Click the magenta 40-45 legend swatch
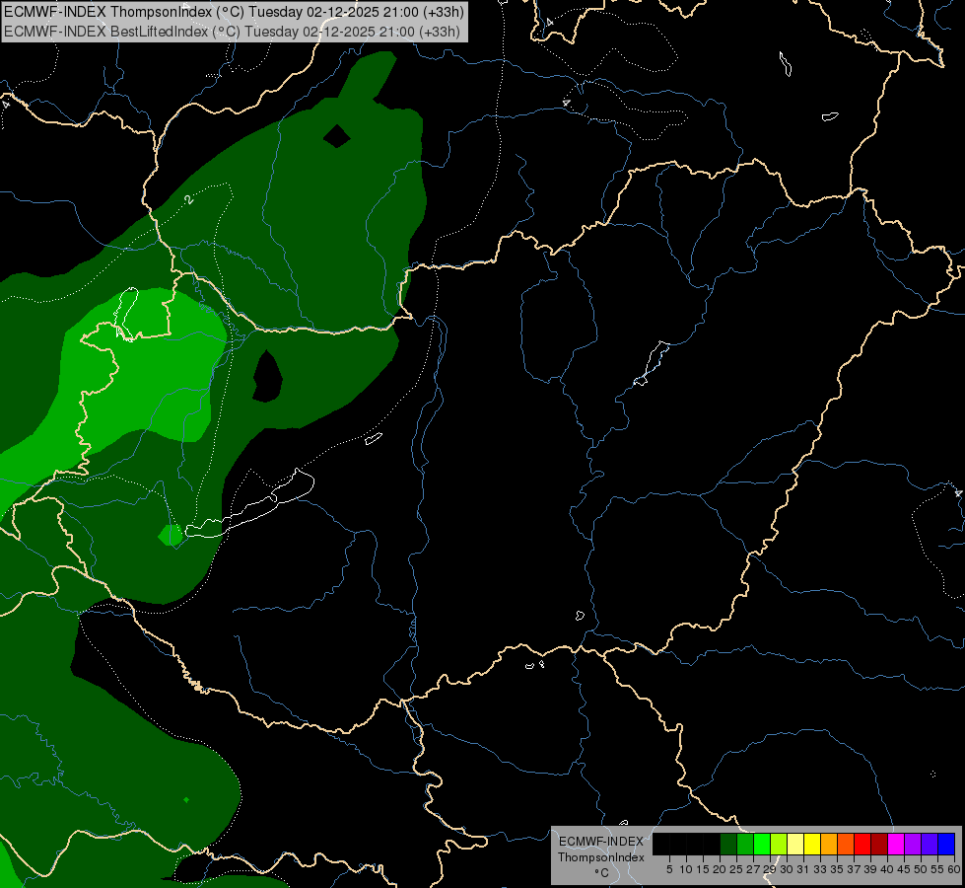This screenshot has width=965, height=888. coord(896,844)
